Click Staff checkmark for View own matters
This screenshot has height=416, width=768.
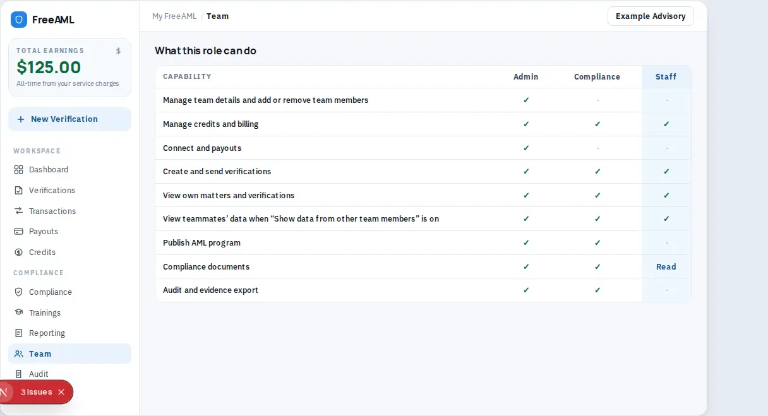[666, 196]
